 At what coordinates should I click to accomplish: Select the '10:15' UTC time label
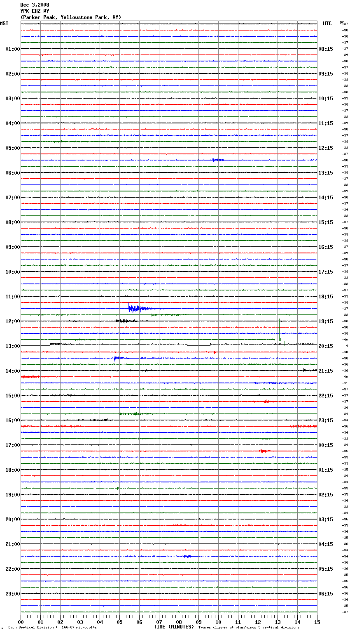pos(326,99)
